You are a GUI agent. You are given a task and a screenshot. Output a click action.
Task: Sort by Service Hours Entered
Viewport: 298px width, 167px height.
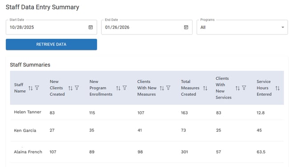coord(278,88)
